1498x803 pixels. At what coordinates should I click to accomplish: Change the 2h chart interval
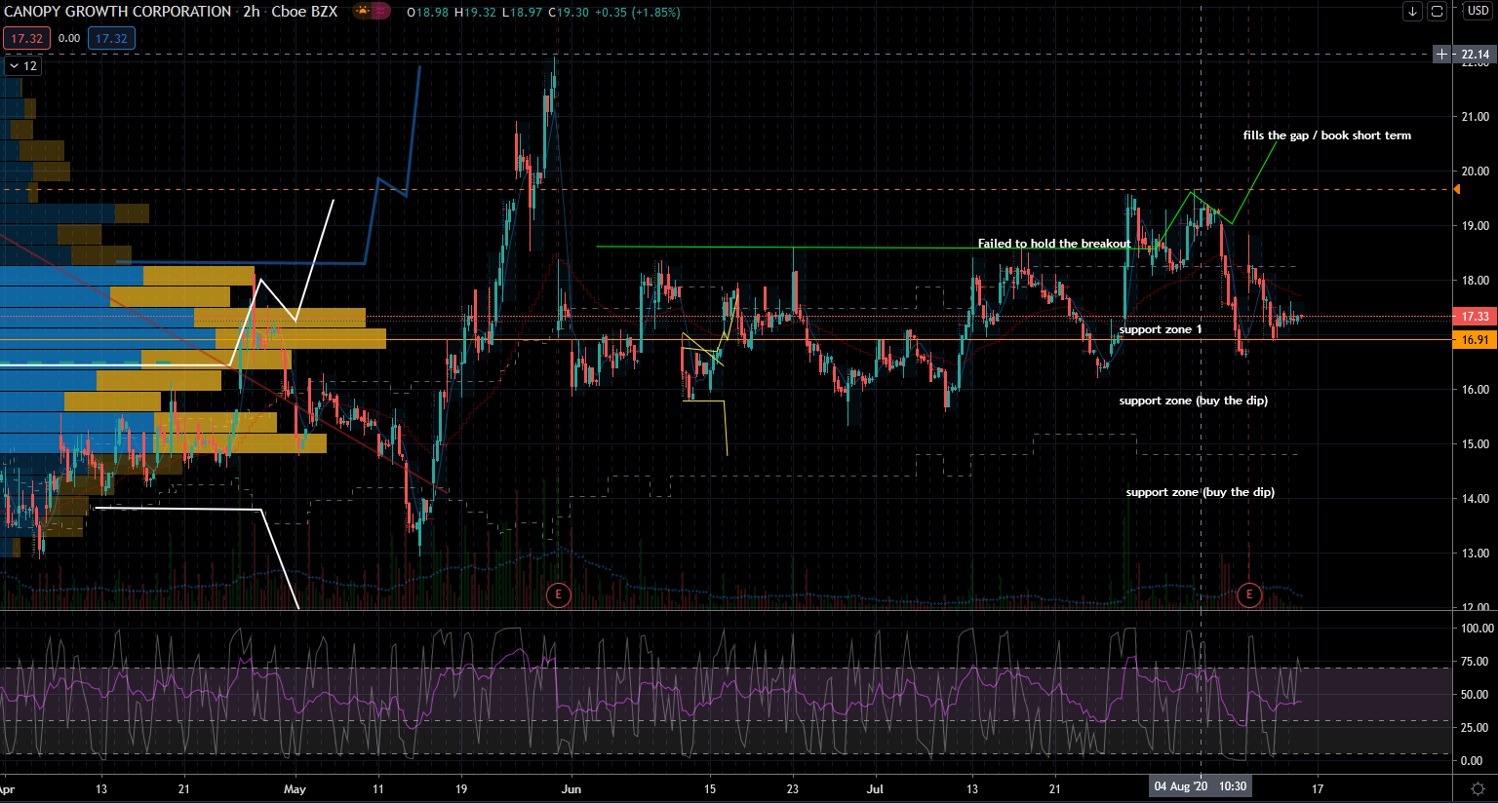click(x=252, y=12)
